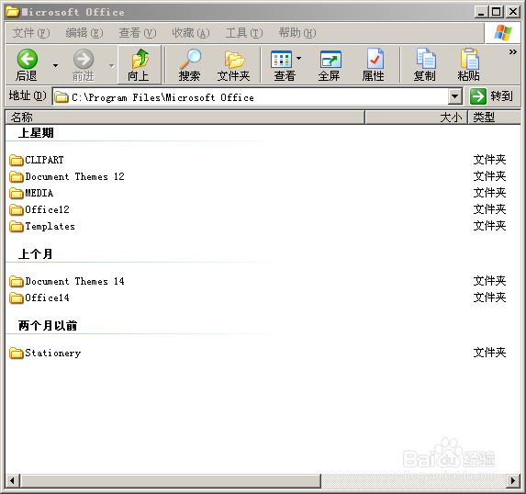Click the 两个月以前 group heading
Screen dimensions: 526x494
[48, 326]
